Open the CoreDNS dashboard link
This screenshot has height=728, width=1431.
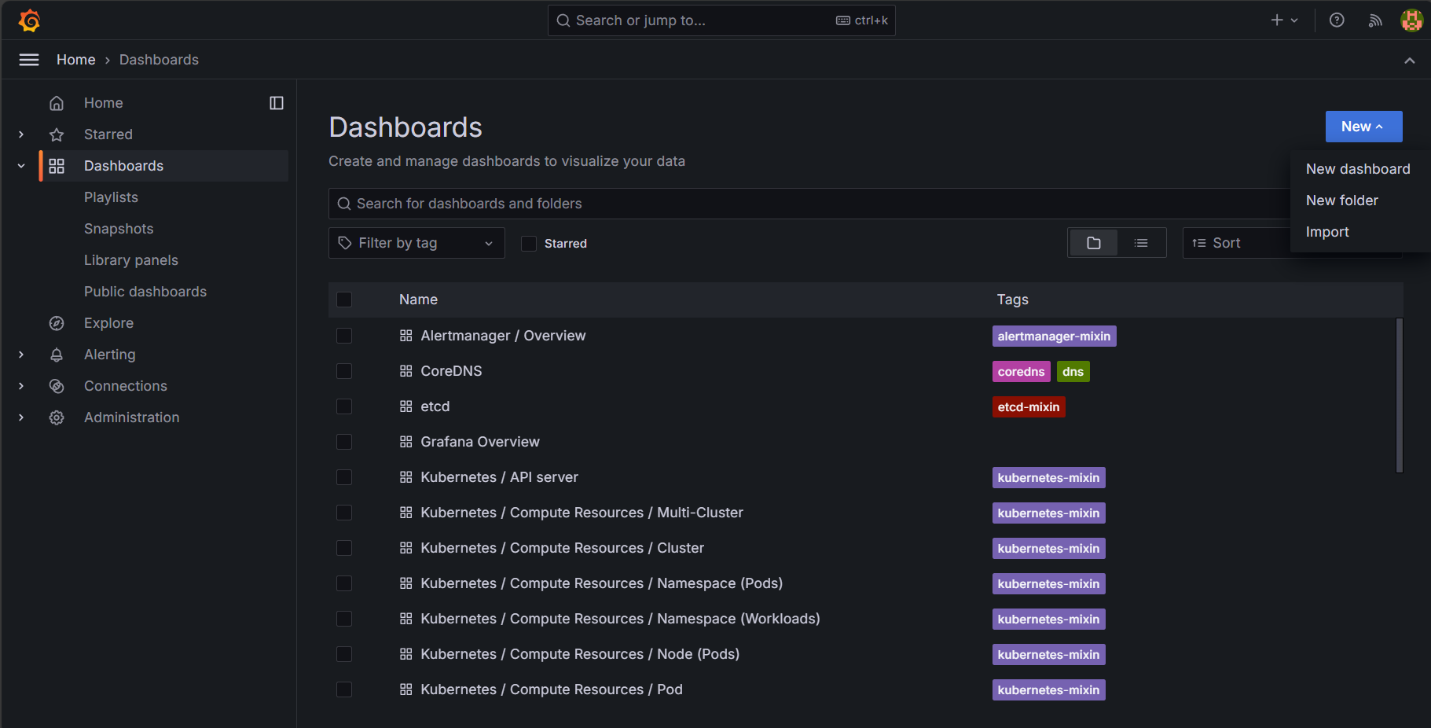point(451,371)
